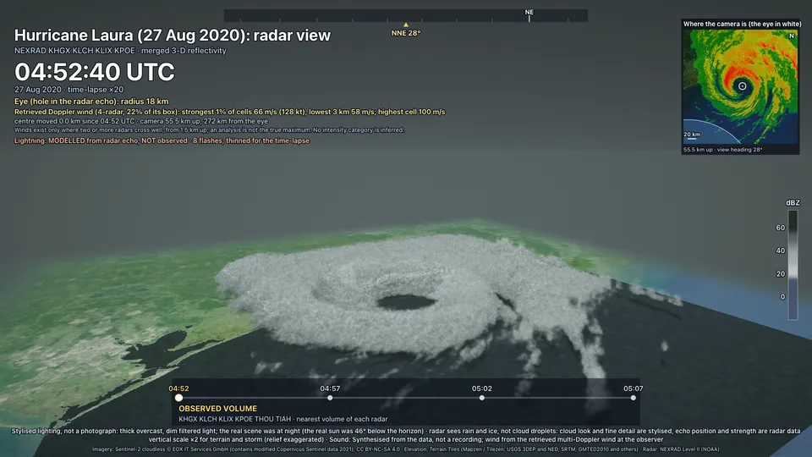The image size is (812, 457).
Task: Click the dBZ reflectivity color scale bar
Action: tap(793, 265)
